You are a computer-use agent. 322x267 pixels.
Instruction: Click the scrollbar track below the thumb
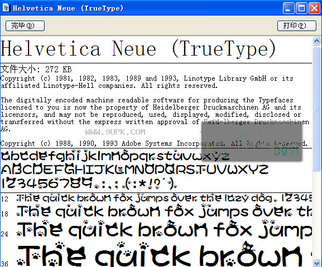point(317,215)
